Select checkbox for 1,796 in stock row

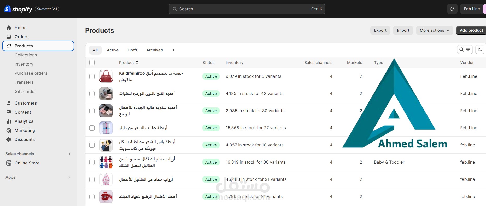tap(92, 197)
